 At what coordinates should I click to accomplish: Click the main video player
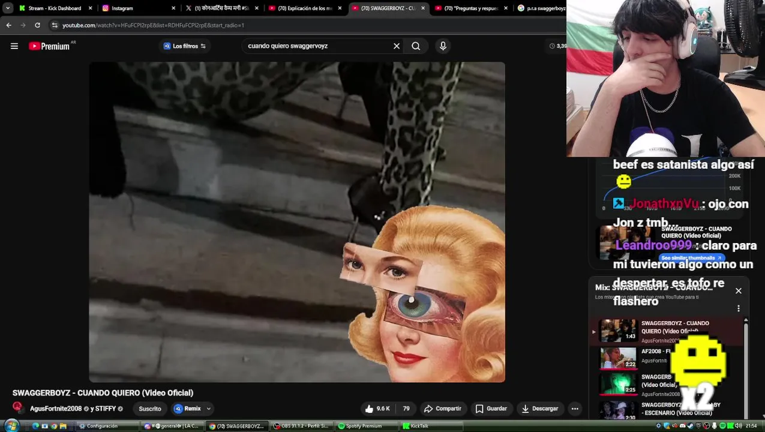(297, 222)
